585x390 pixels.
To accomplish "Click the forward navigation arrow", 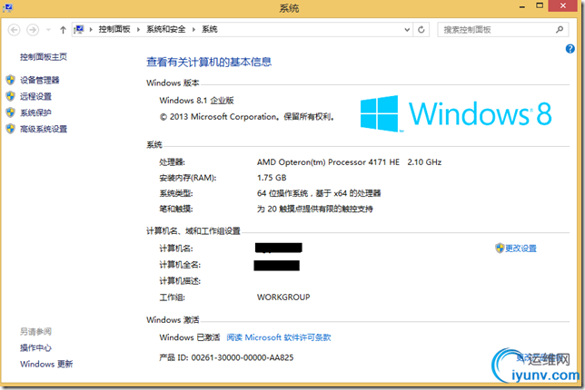I will 33,30.
